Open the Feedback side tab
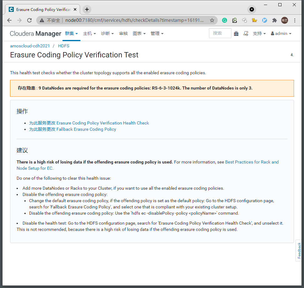304x288 pixels. coord(299,251)
